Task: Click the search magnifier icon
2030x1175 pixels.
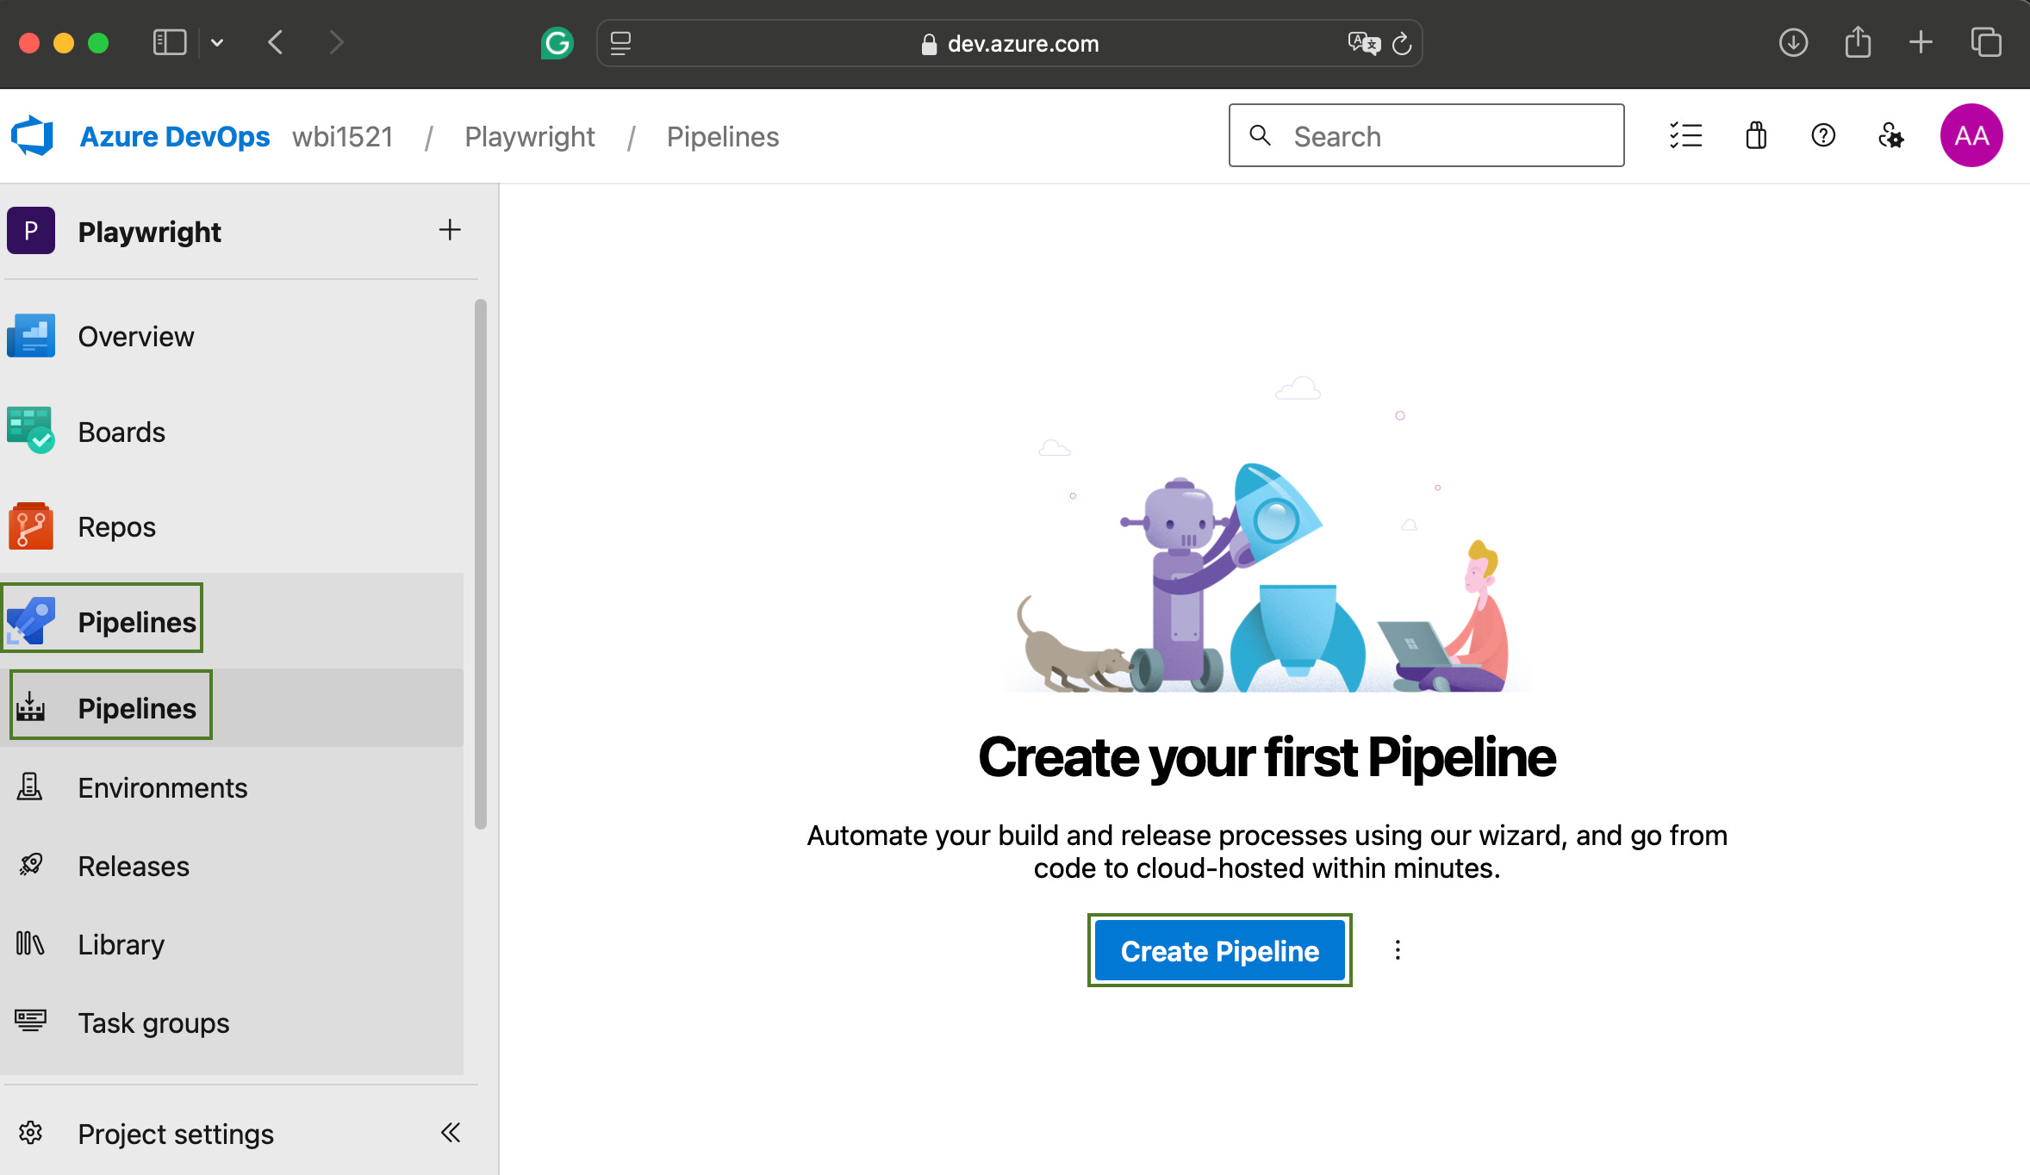Action: click(x=1260, y=135)
